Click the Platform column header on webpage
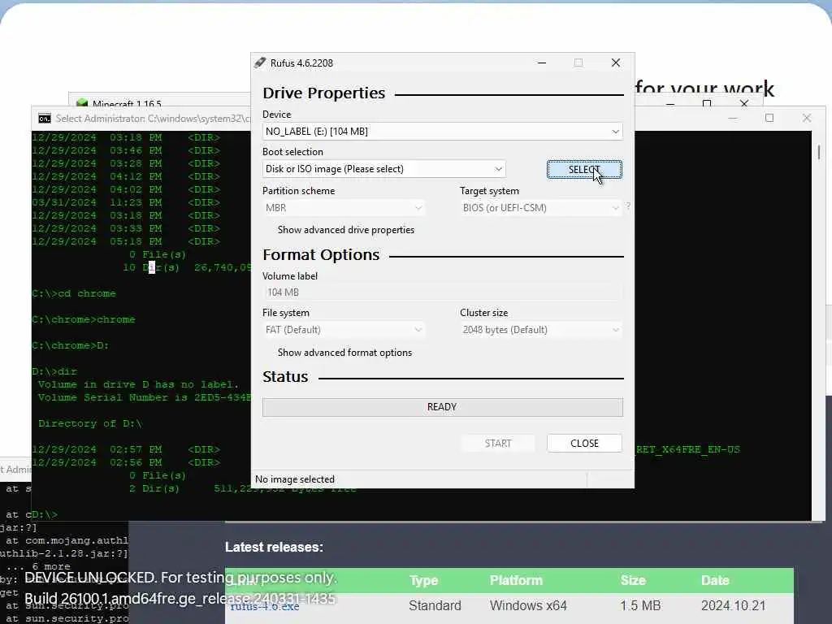The width and height of the screenshot is (832, 624). pos(516,580)
